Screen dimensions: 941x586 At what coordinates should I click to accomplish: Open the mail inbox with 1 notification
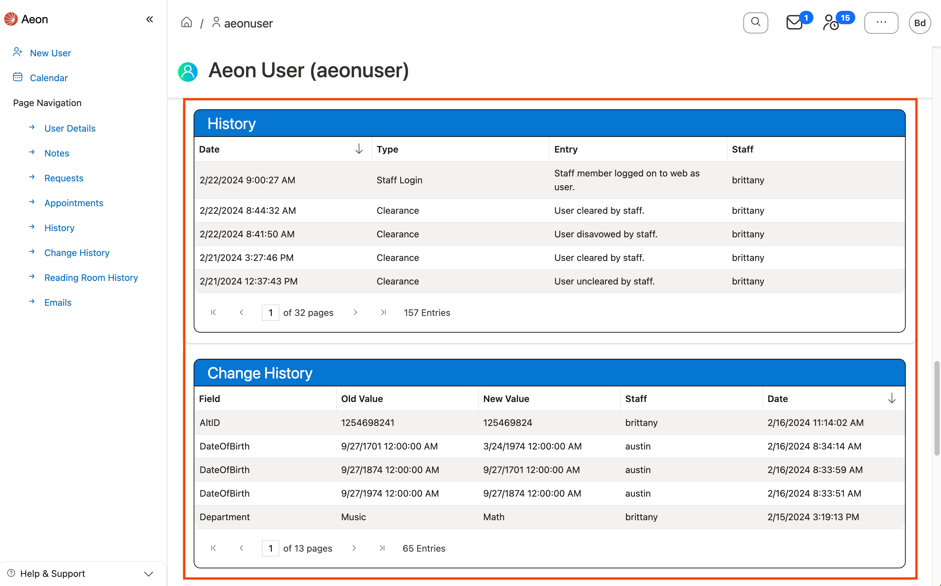[794, 23]
